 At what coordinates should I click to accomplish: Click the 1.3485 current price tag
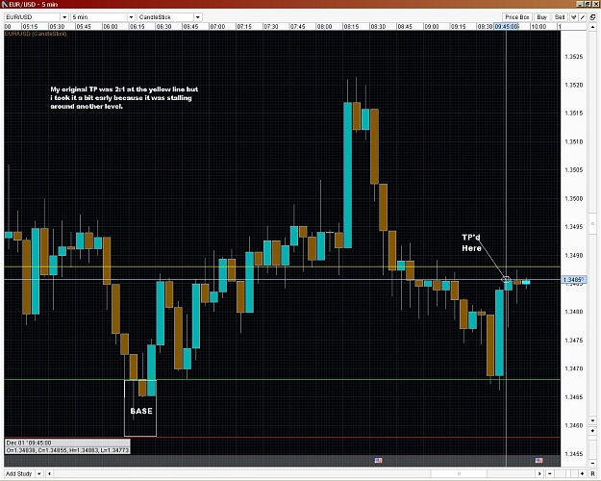574,280
